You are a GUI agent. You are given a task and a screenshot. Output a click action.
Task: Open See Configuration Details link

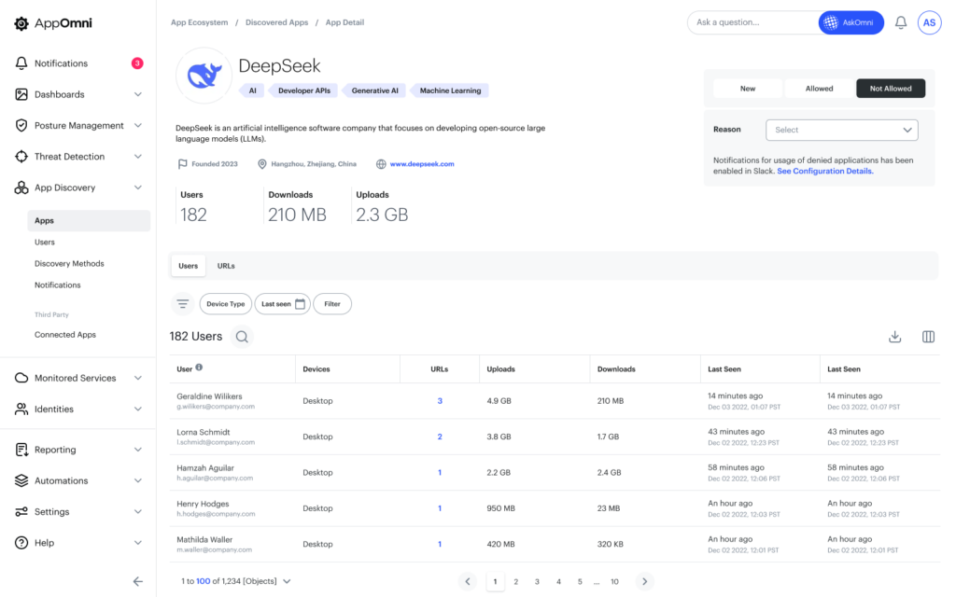pos(825,172)
